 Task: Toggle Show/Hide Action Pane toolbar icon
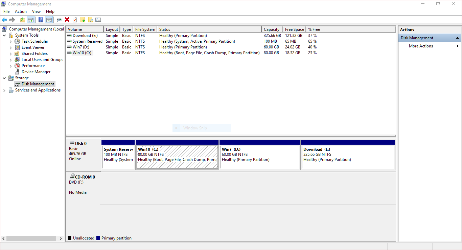(49, 20)
